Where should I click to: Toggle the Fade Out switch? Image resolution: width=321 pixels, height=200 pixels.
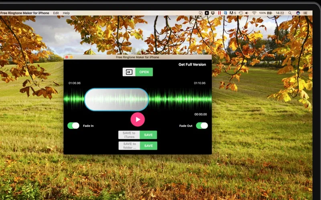202,126
